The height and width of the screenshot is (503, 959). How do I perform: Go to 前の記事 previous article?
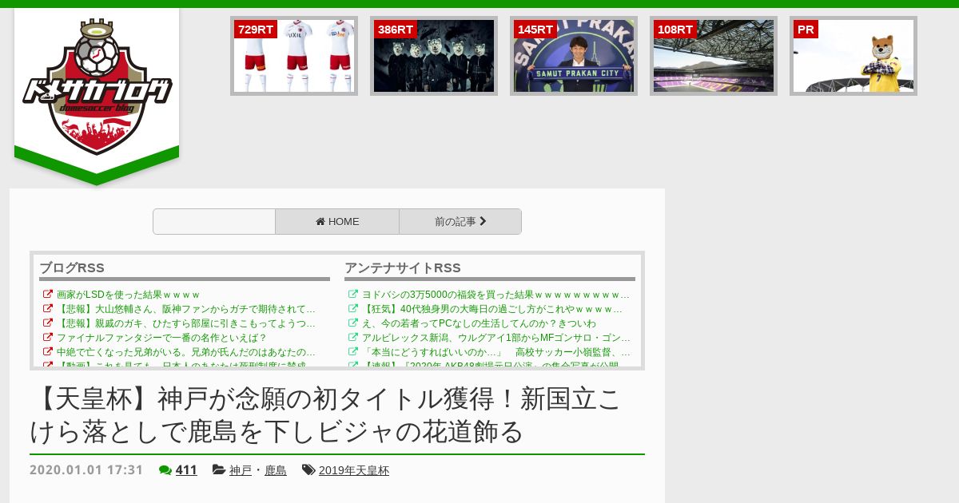460,222
